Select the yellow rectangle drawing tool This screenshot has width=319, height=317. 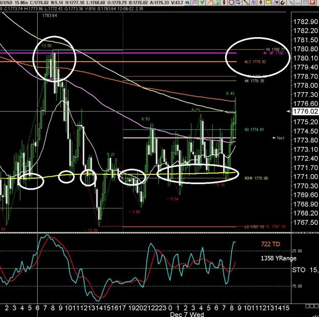pos(268,3)
